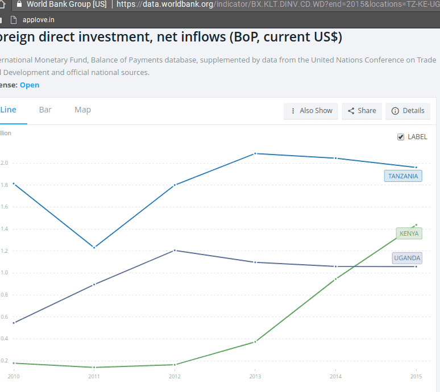Click the secure padlock icon

point(19,4)
